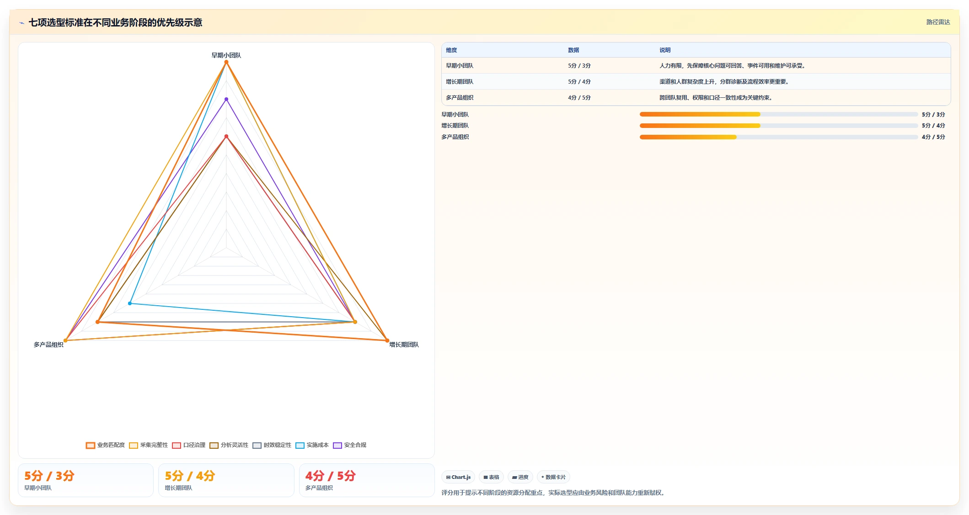Click the small icon before the page title
Viewport: 969px width, 515px height.
(x=21, y=23)
